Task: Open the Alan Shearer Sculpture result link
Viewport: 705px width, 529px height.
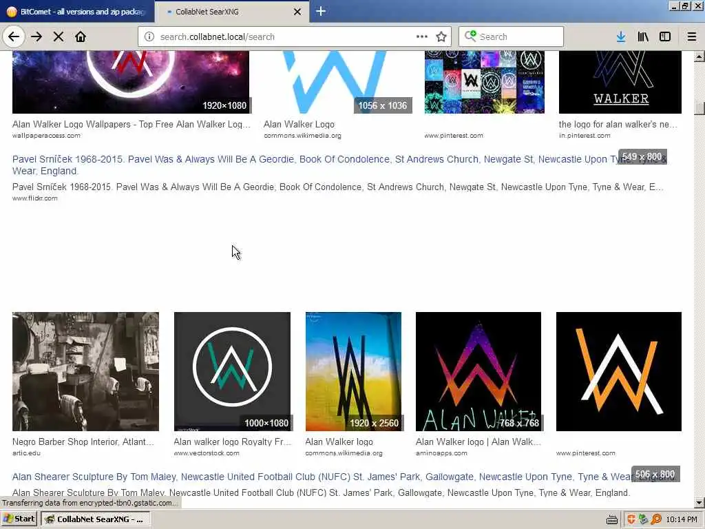Action: pos(343,477)
